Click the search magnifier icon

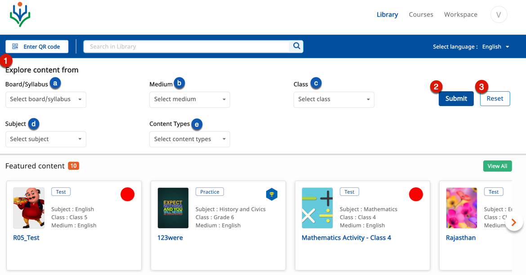296,46
